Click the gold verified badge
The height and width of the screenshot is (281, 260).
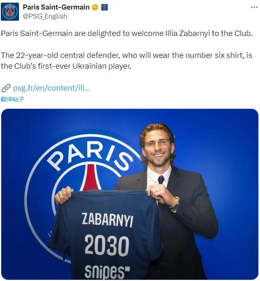click(95, 7)
